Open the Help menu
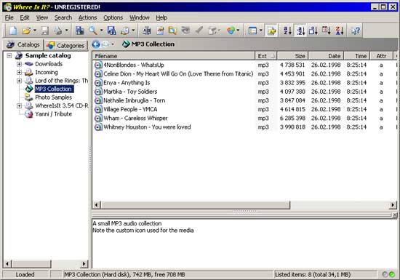 (161, 17)
